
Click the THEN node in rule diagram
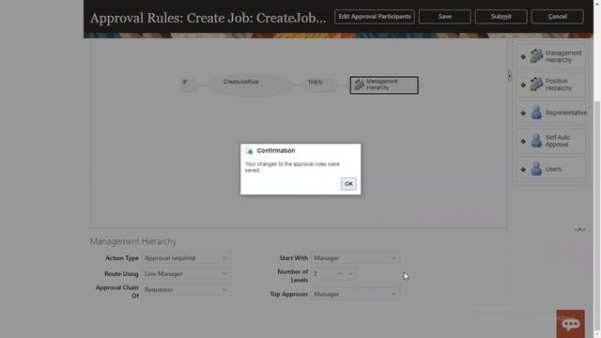coord(318,84)
